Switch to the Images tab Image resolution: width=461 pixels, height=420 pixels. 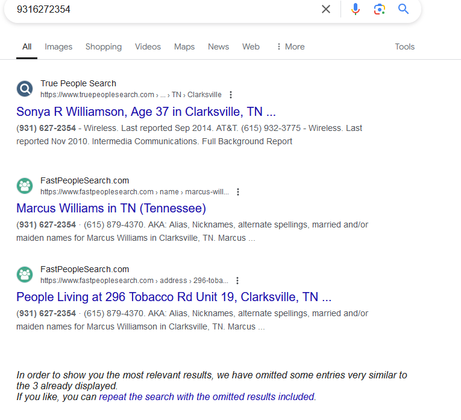[58, 46]
